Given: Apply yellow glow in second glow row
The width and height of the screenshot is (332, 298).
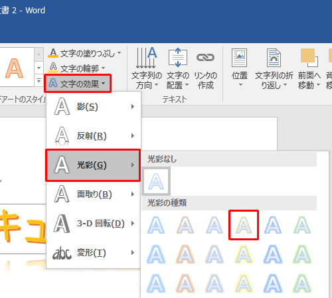Looking at the screenshot, I should (244, 254).
